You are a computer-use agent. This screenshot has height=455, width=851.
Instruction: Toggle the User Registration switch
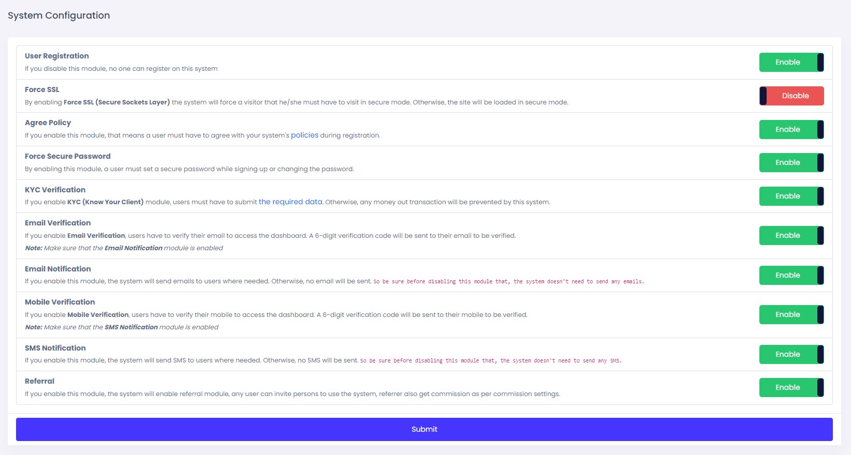point(791,63)
